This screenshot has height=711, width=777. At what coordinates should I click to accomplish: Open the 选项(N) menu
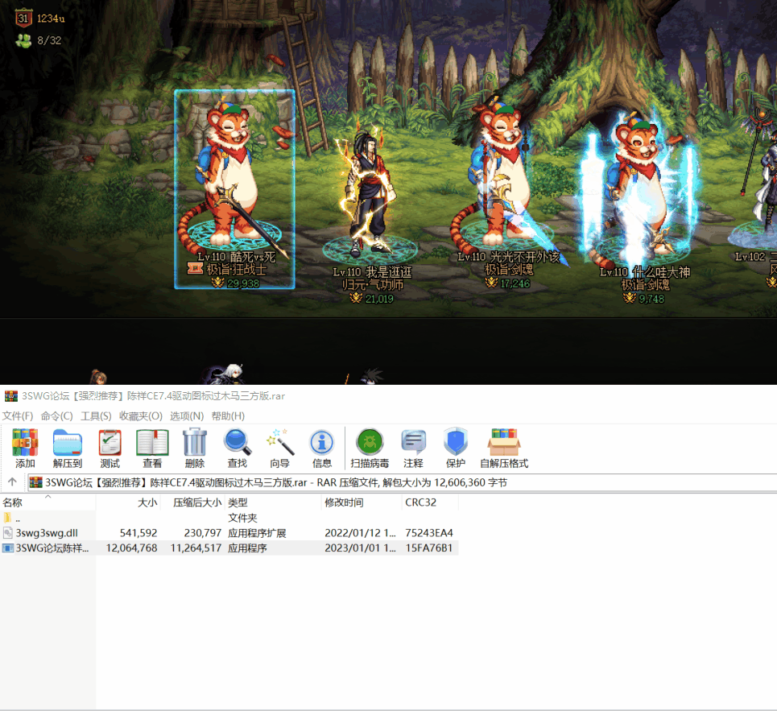(187, 415)
